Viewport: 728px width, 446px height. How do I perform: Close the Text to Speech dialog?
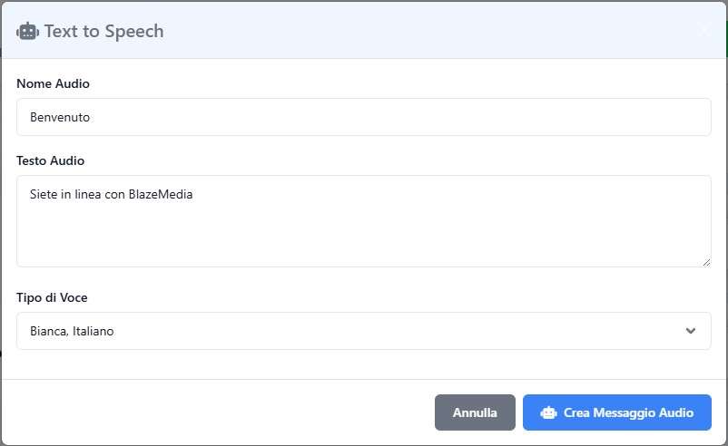[x=704, y=31]
